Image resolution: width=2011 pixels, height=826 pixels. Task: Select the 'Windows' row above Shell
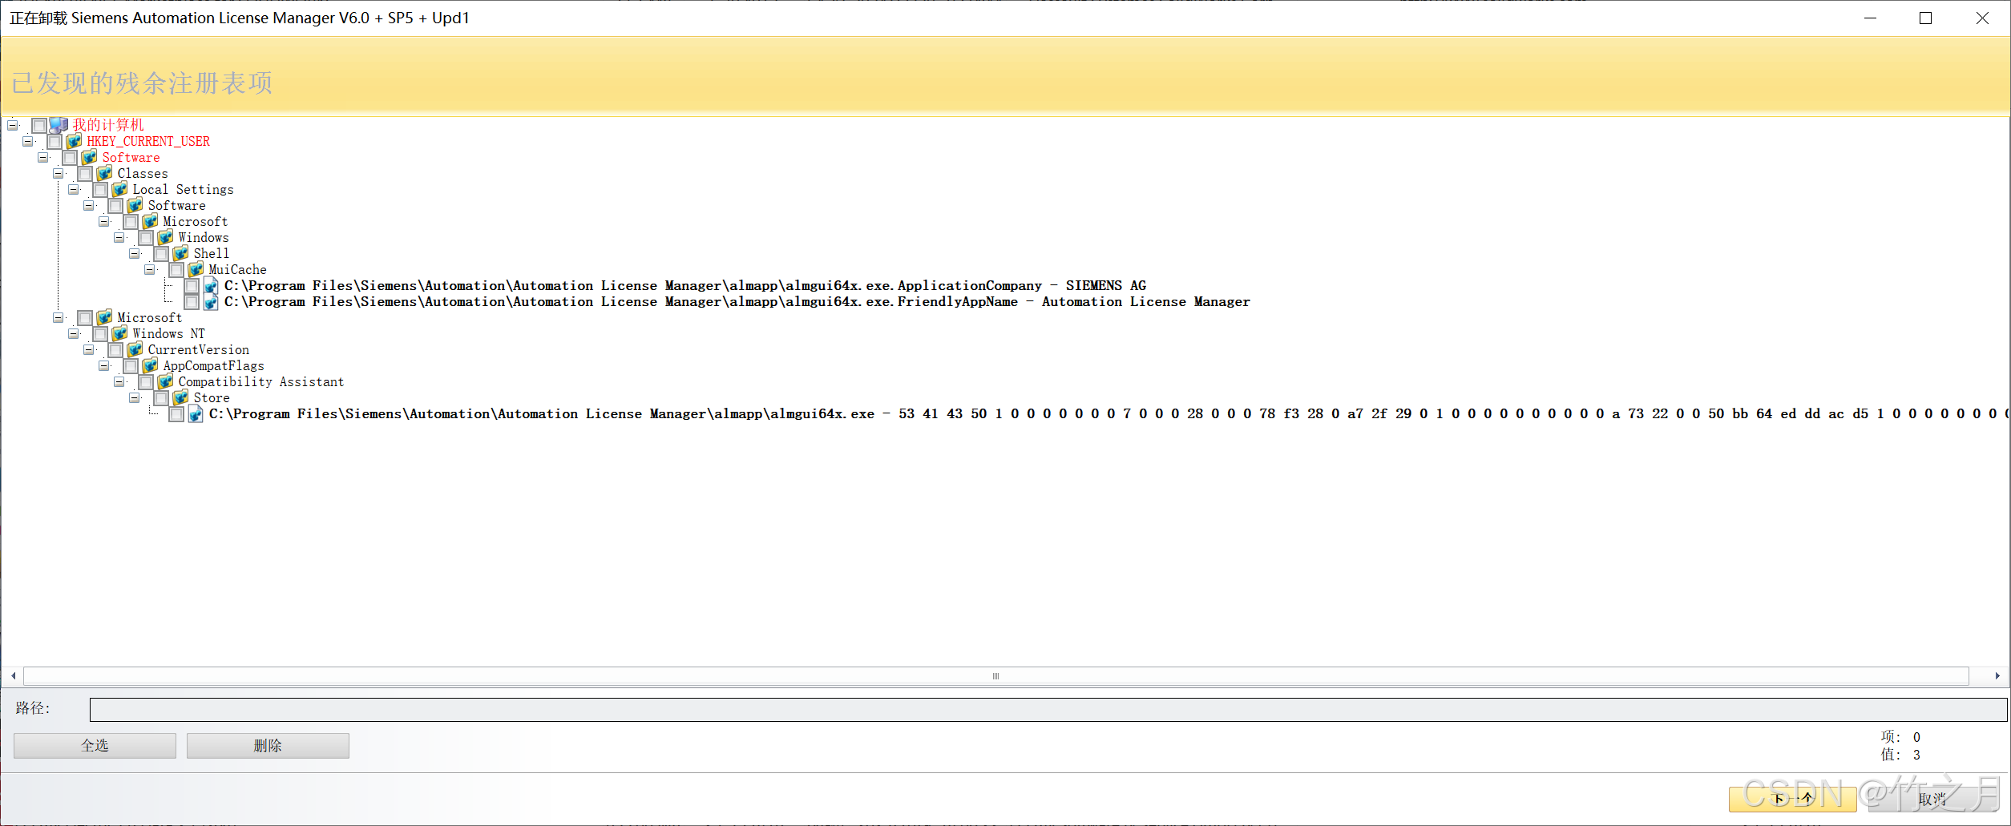click(x=203, y=238)
